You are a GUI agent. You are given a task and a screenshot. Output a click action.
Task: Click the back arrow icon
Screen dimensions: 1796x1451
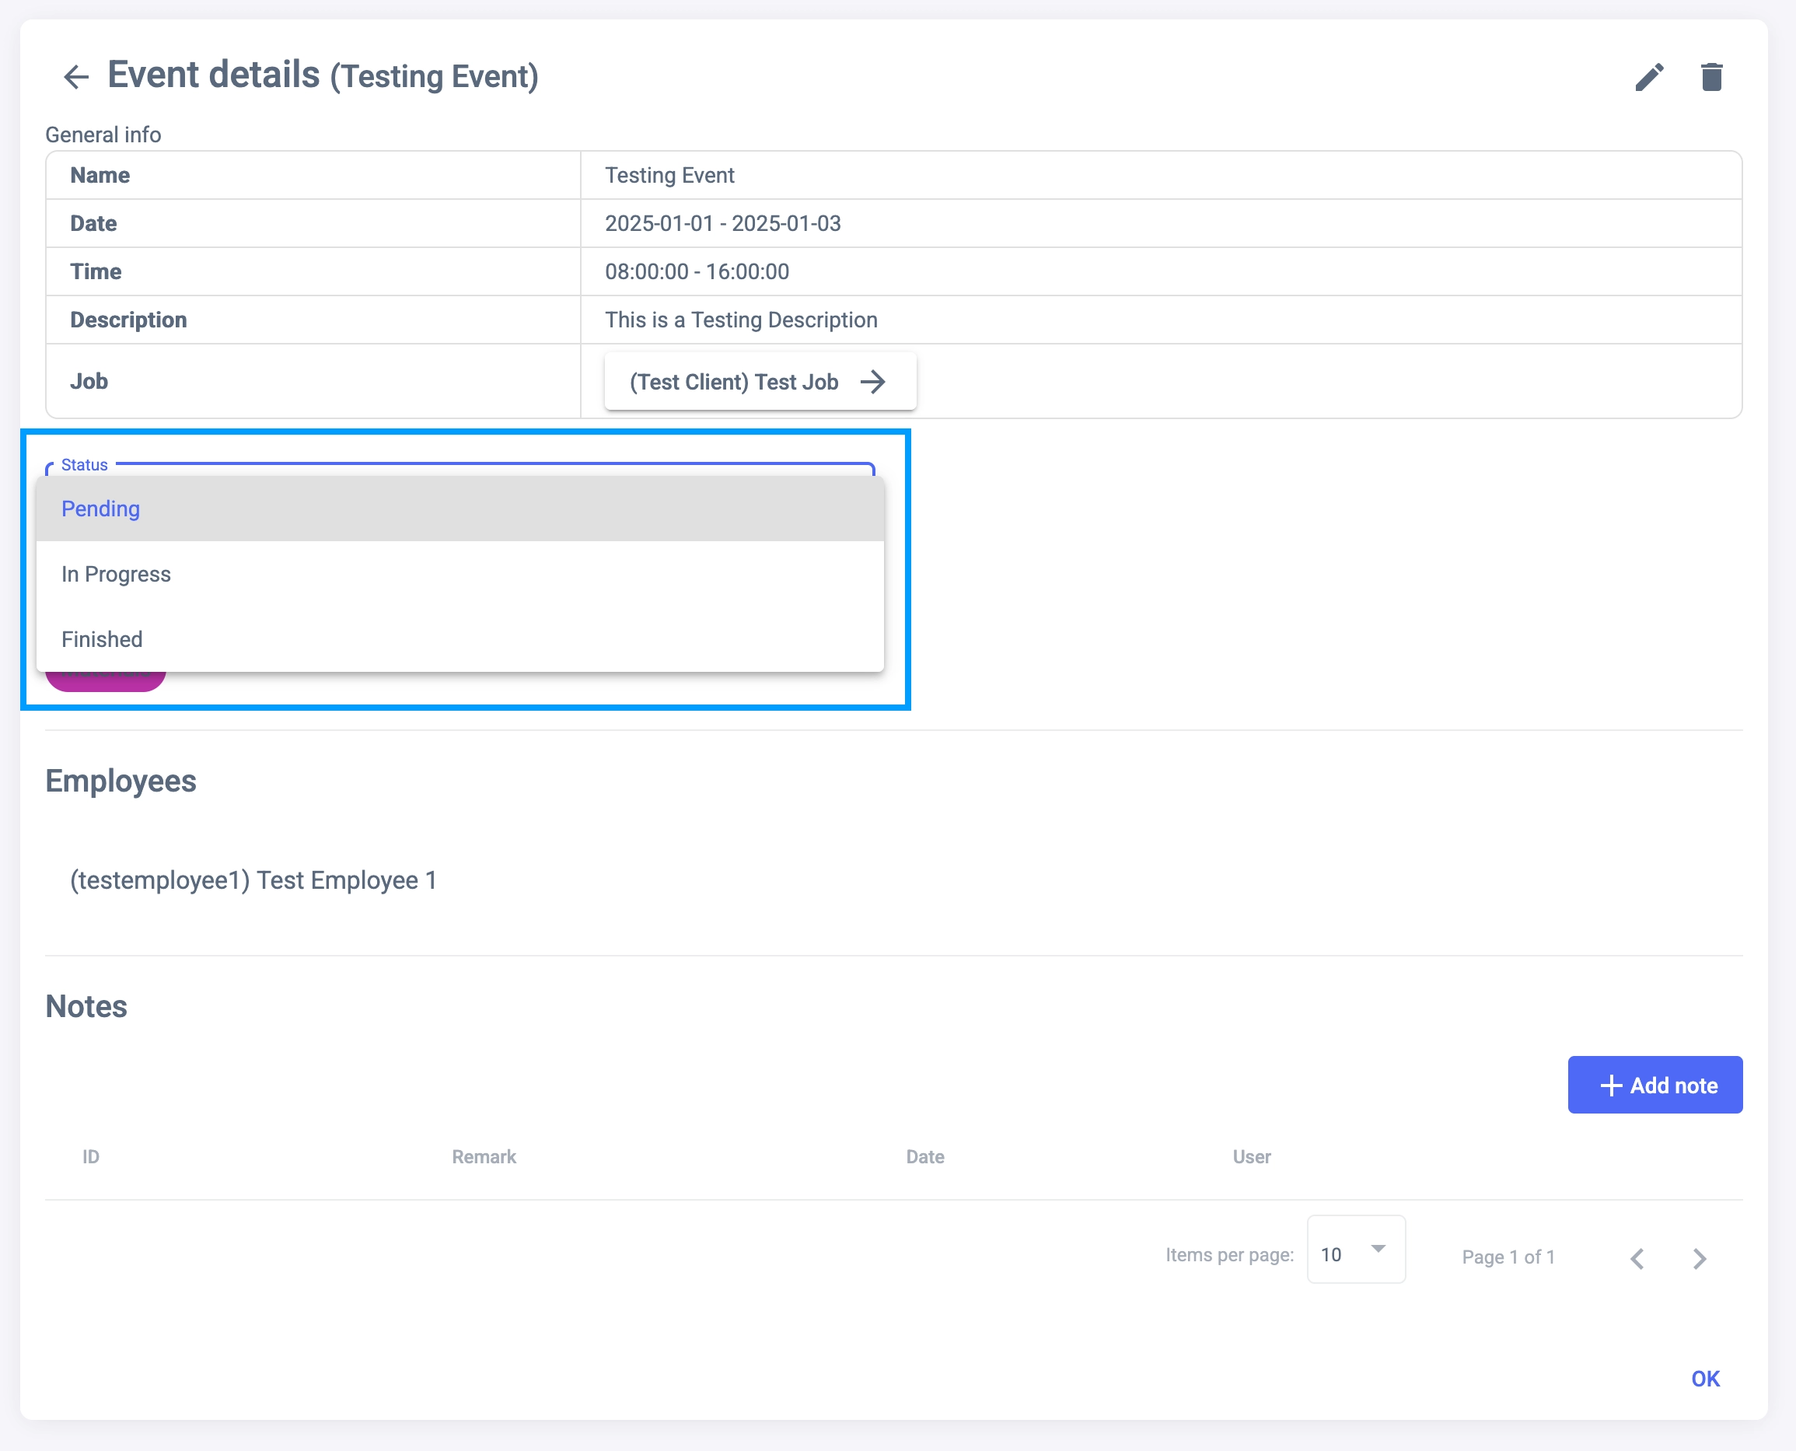(76, 77)
